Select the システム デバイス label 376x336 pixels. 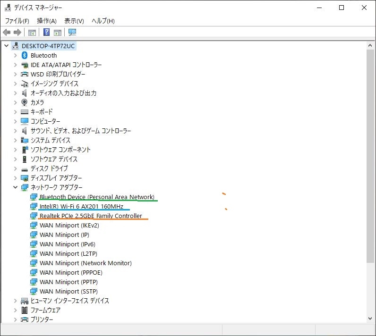[x=51, y=140]
